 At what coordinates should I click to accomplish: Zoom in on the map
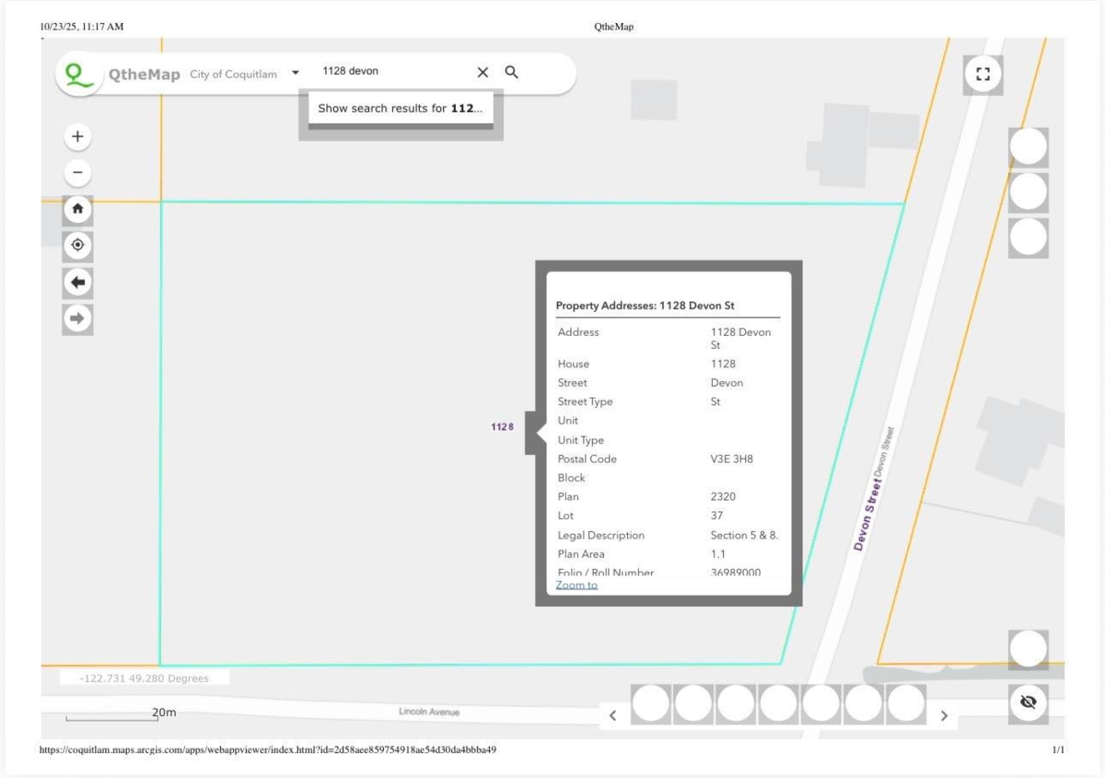[77, 137]
